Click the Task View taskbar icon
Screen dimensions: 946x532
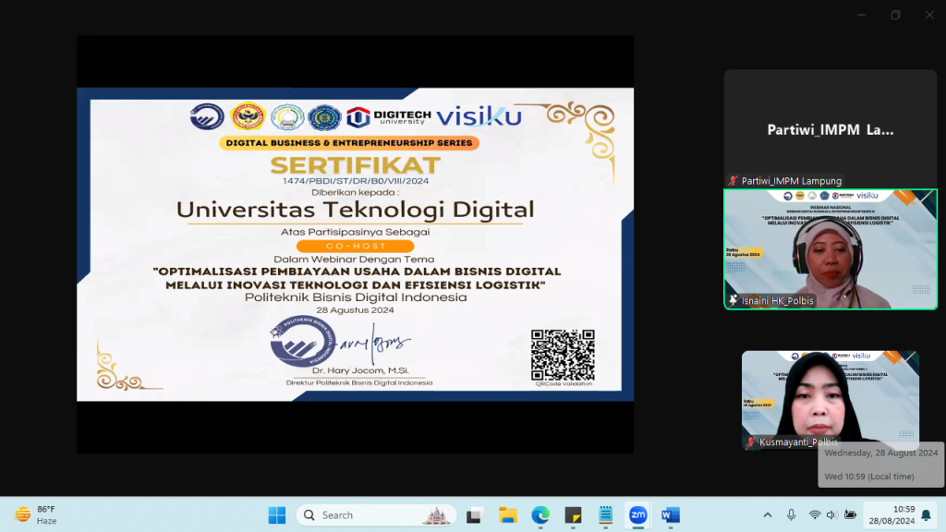tap(475, 514)
